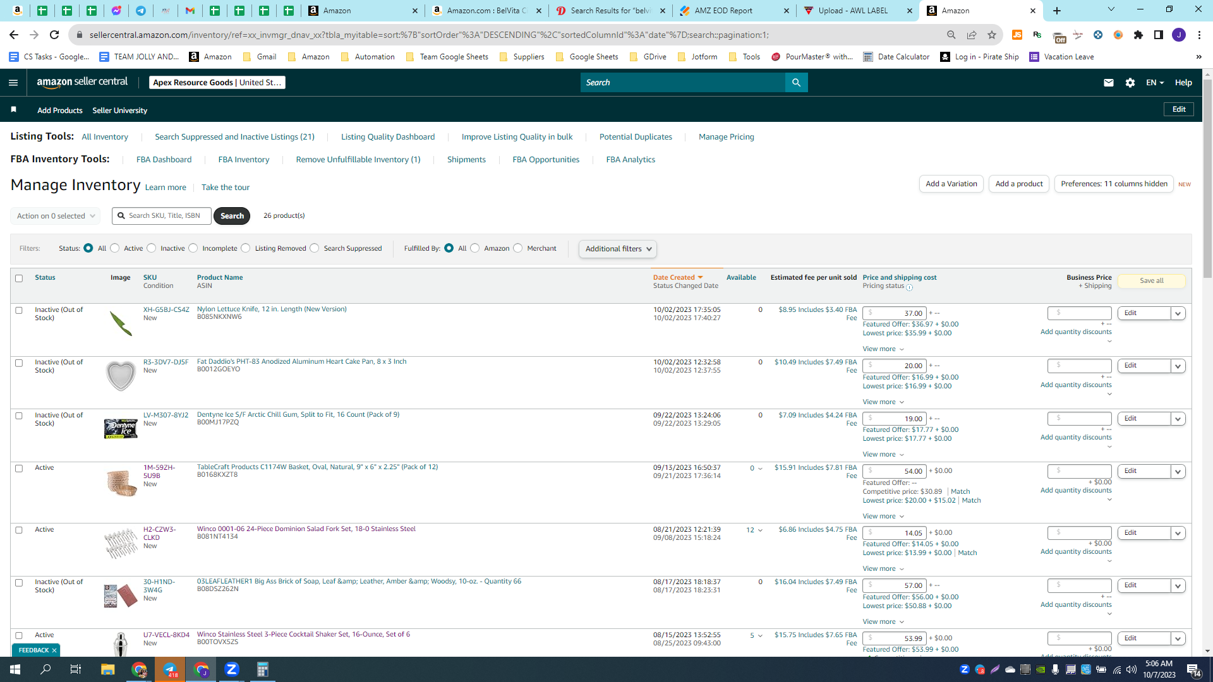Image resolution: width=1213 pixels, height=682 pixels.
Task: Select checkbox for Dentyne Ice gum row
Action: point(19,416)
